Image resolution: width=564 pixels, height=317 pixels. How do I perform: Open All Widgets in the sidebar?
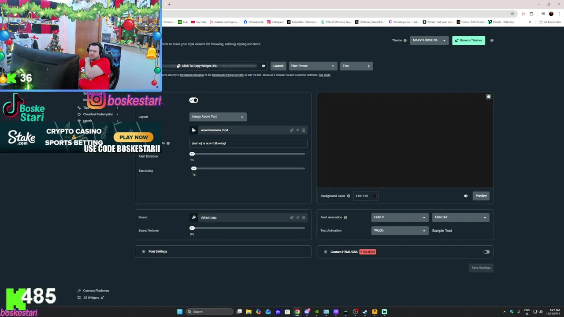click(x=91, y=298)
